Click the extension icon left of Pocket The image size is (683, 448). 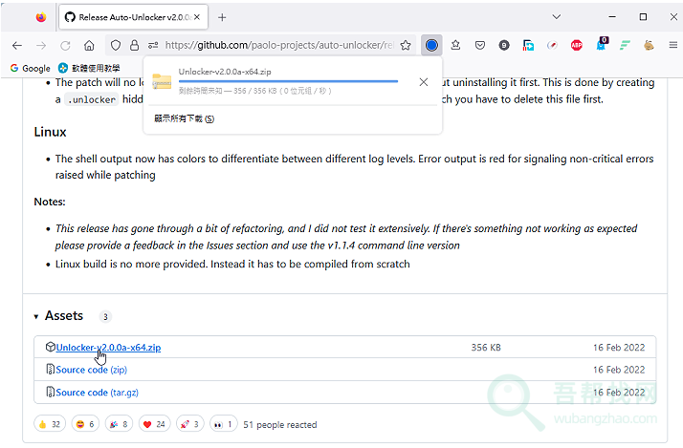point(455,45)
